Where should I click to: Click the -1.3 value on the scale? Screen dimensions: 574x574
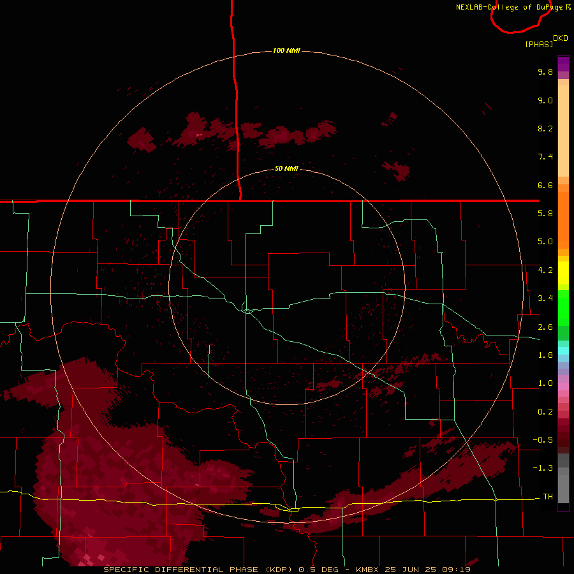543,468
